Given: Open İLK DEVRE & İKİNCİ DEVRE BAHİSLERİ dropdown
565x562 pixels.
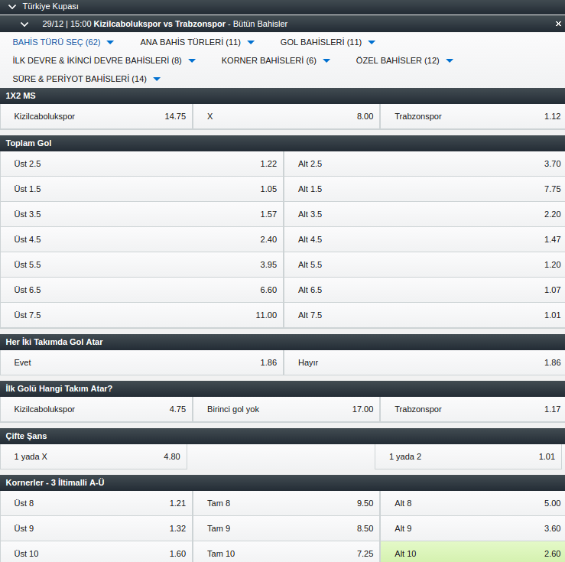Looking at the screenshot, I should pyautogui.click(x=104, y=60).
